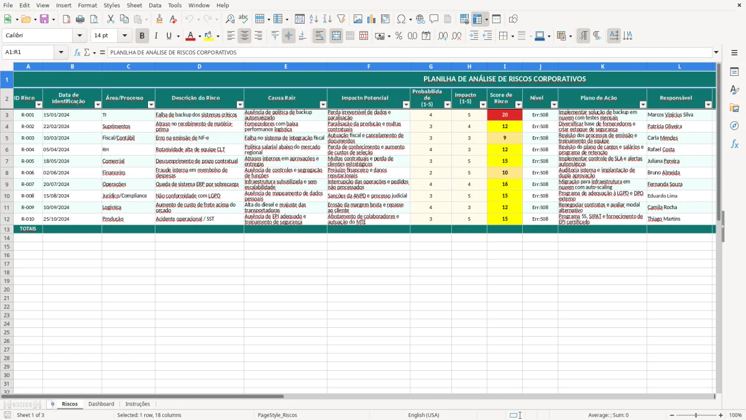Toggle Wrap Text
This screenshot has width=746, height=420.
point(319,36)
